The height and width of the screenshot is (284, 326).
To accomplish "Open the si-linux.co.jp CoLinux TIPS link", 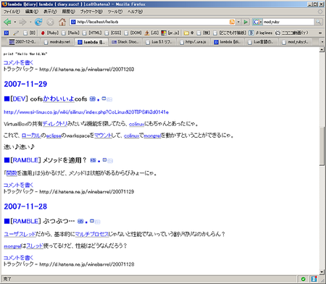I will 86,112.
